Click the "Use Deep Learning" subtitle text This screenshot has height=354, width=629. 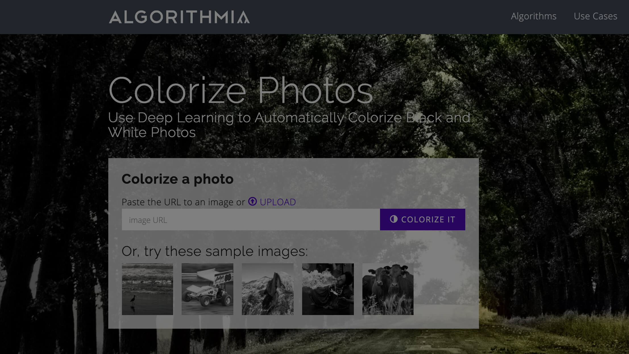point(289,125)
